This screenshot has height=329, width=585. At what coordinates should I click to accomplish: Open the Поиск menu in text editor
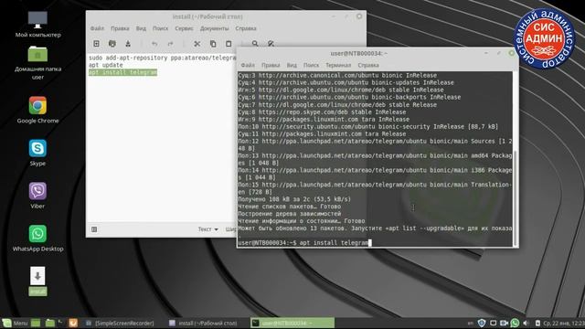pos(161,28)
